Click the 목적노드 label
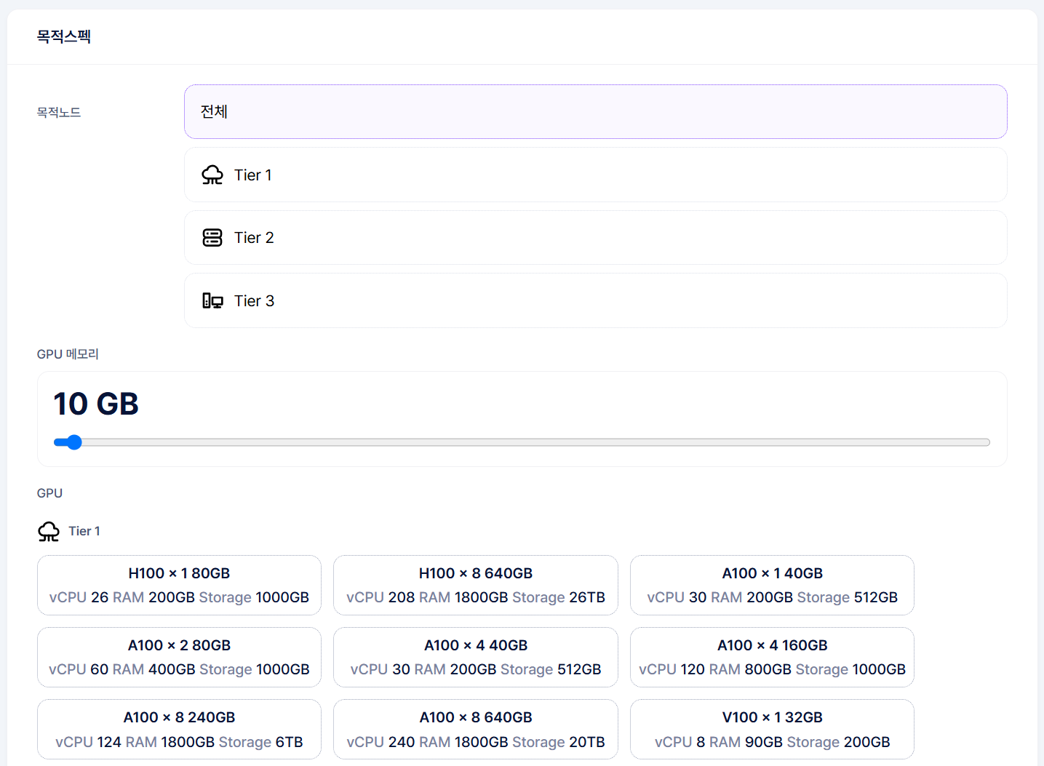1044x766 pixels. [59, 113]
